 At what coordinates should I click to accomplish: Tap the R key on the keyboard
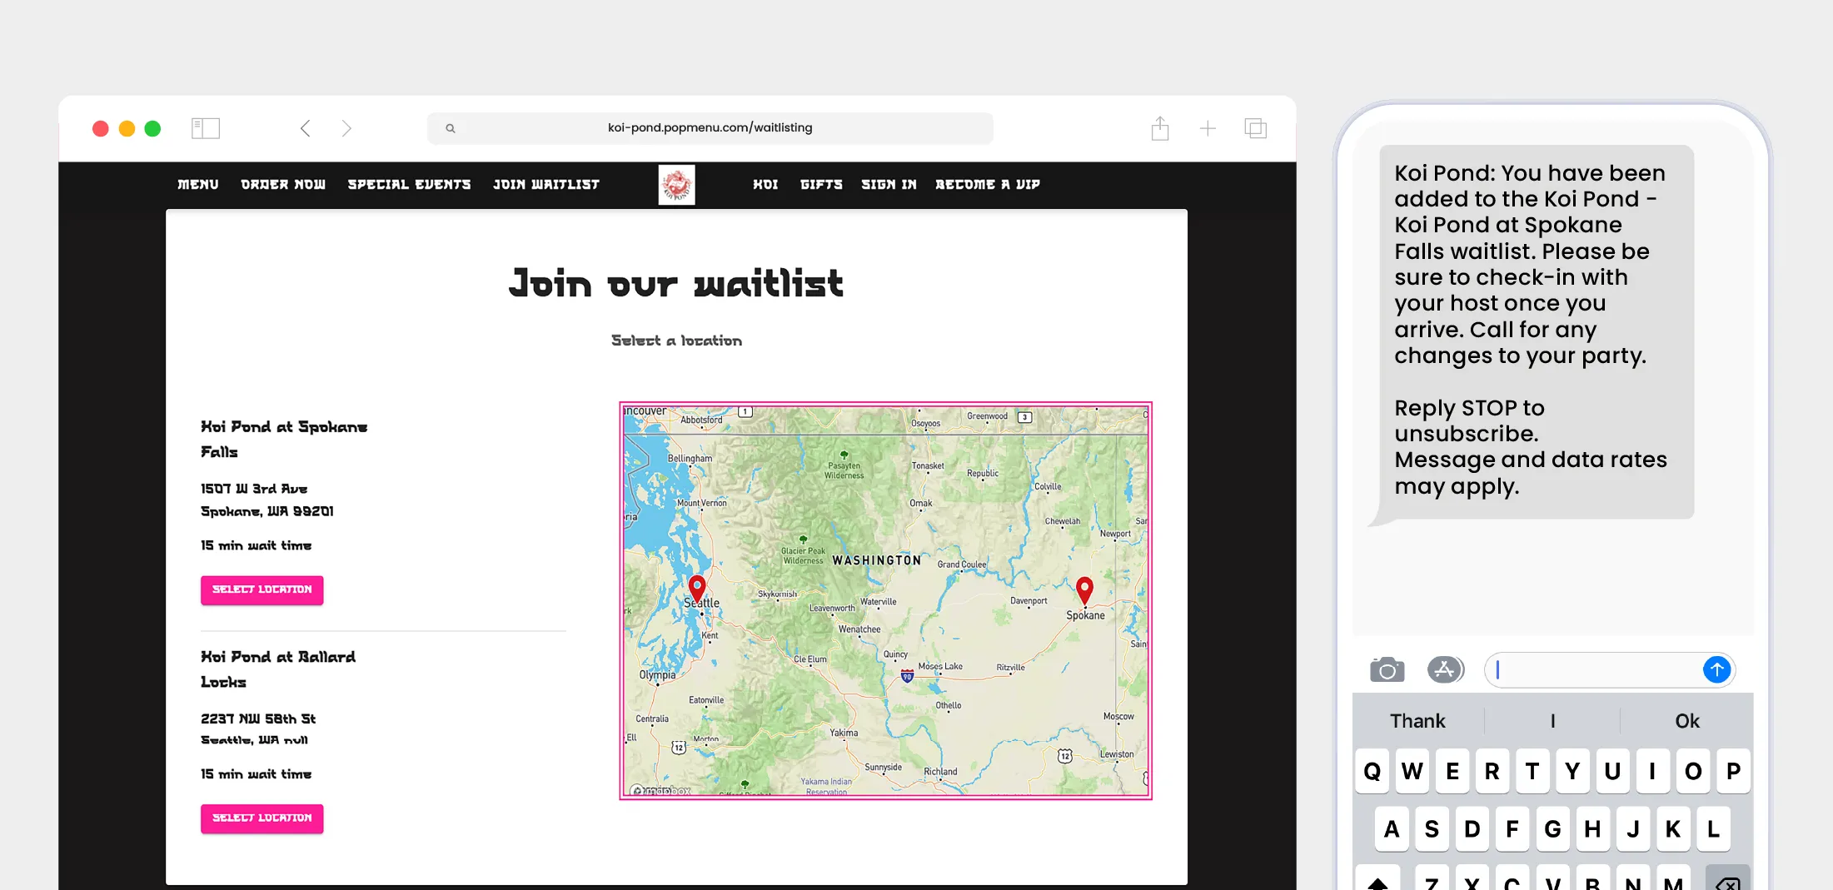pyautogui.click(x=1492, y=771)
